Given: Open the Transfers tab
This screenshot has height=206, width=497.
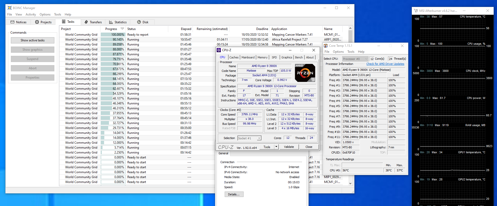Looking at the screenshot, I should (93, 22).
